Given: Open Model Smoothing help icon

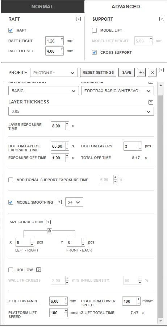Looking at the screenshot, I should tap(59, 202).
